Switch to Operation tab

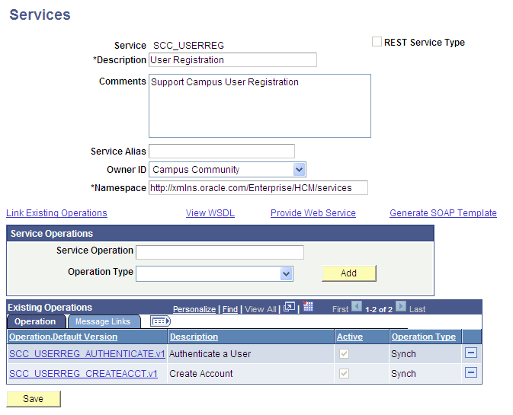(x=35, y=321)
